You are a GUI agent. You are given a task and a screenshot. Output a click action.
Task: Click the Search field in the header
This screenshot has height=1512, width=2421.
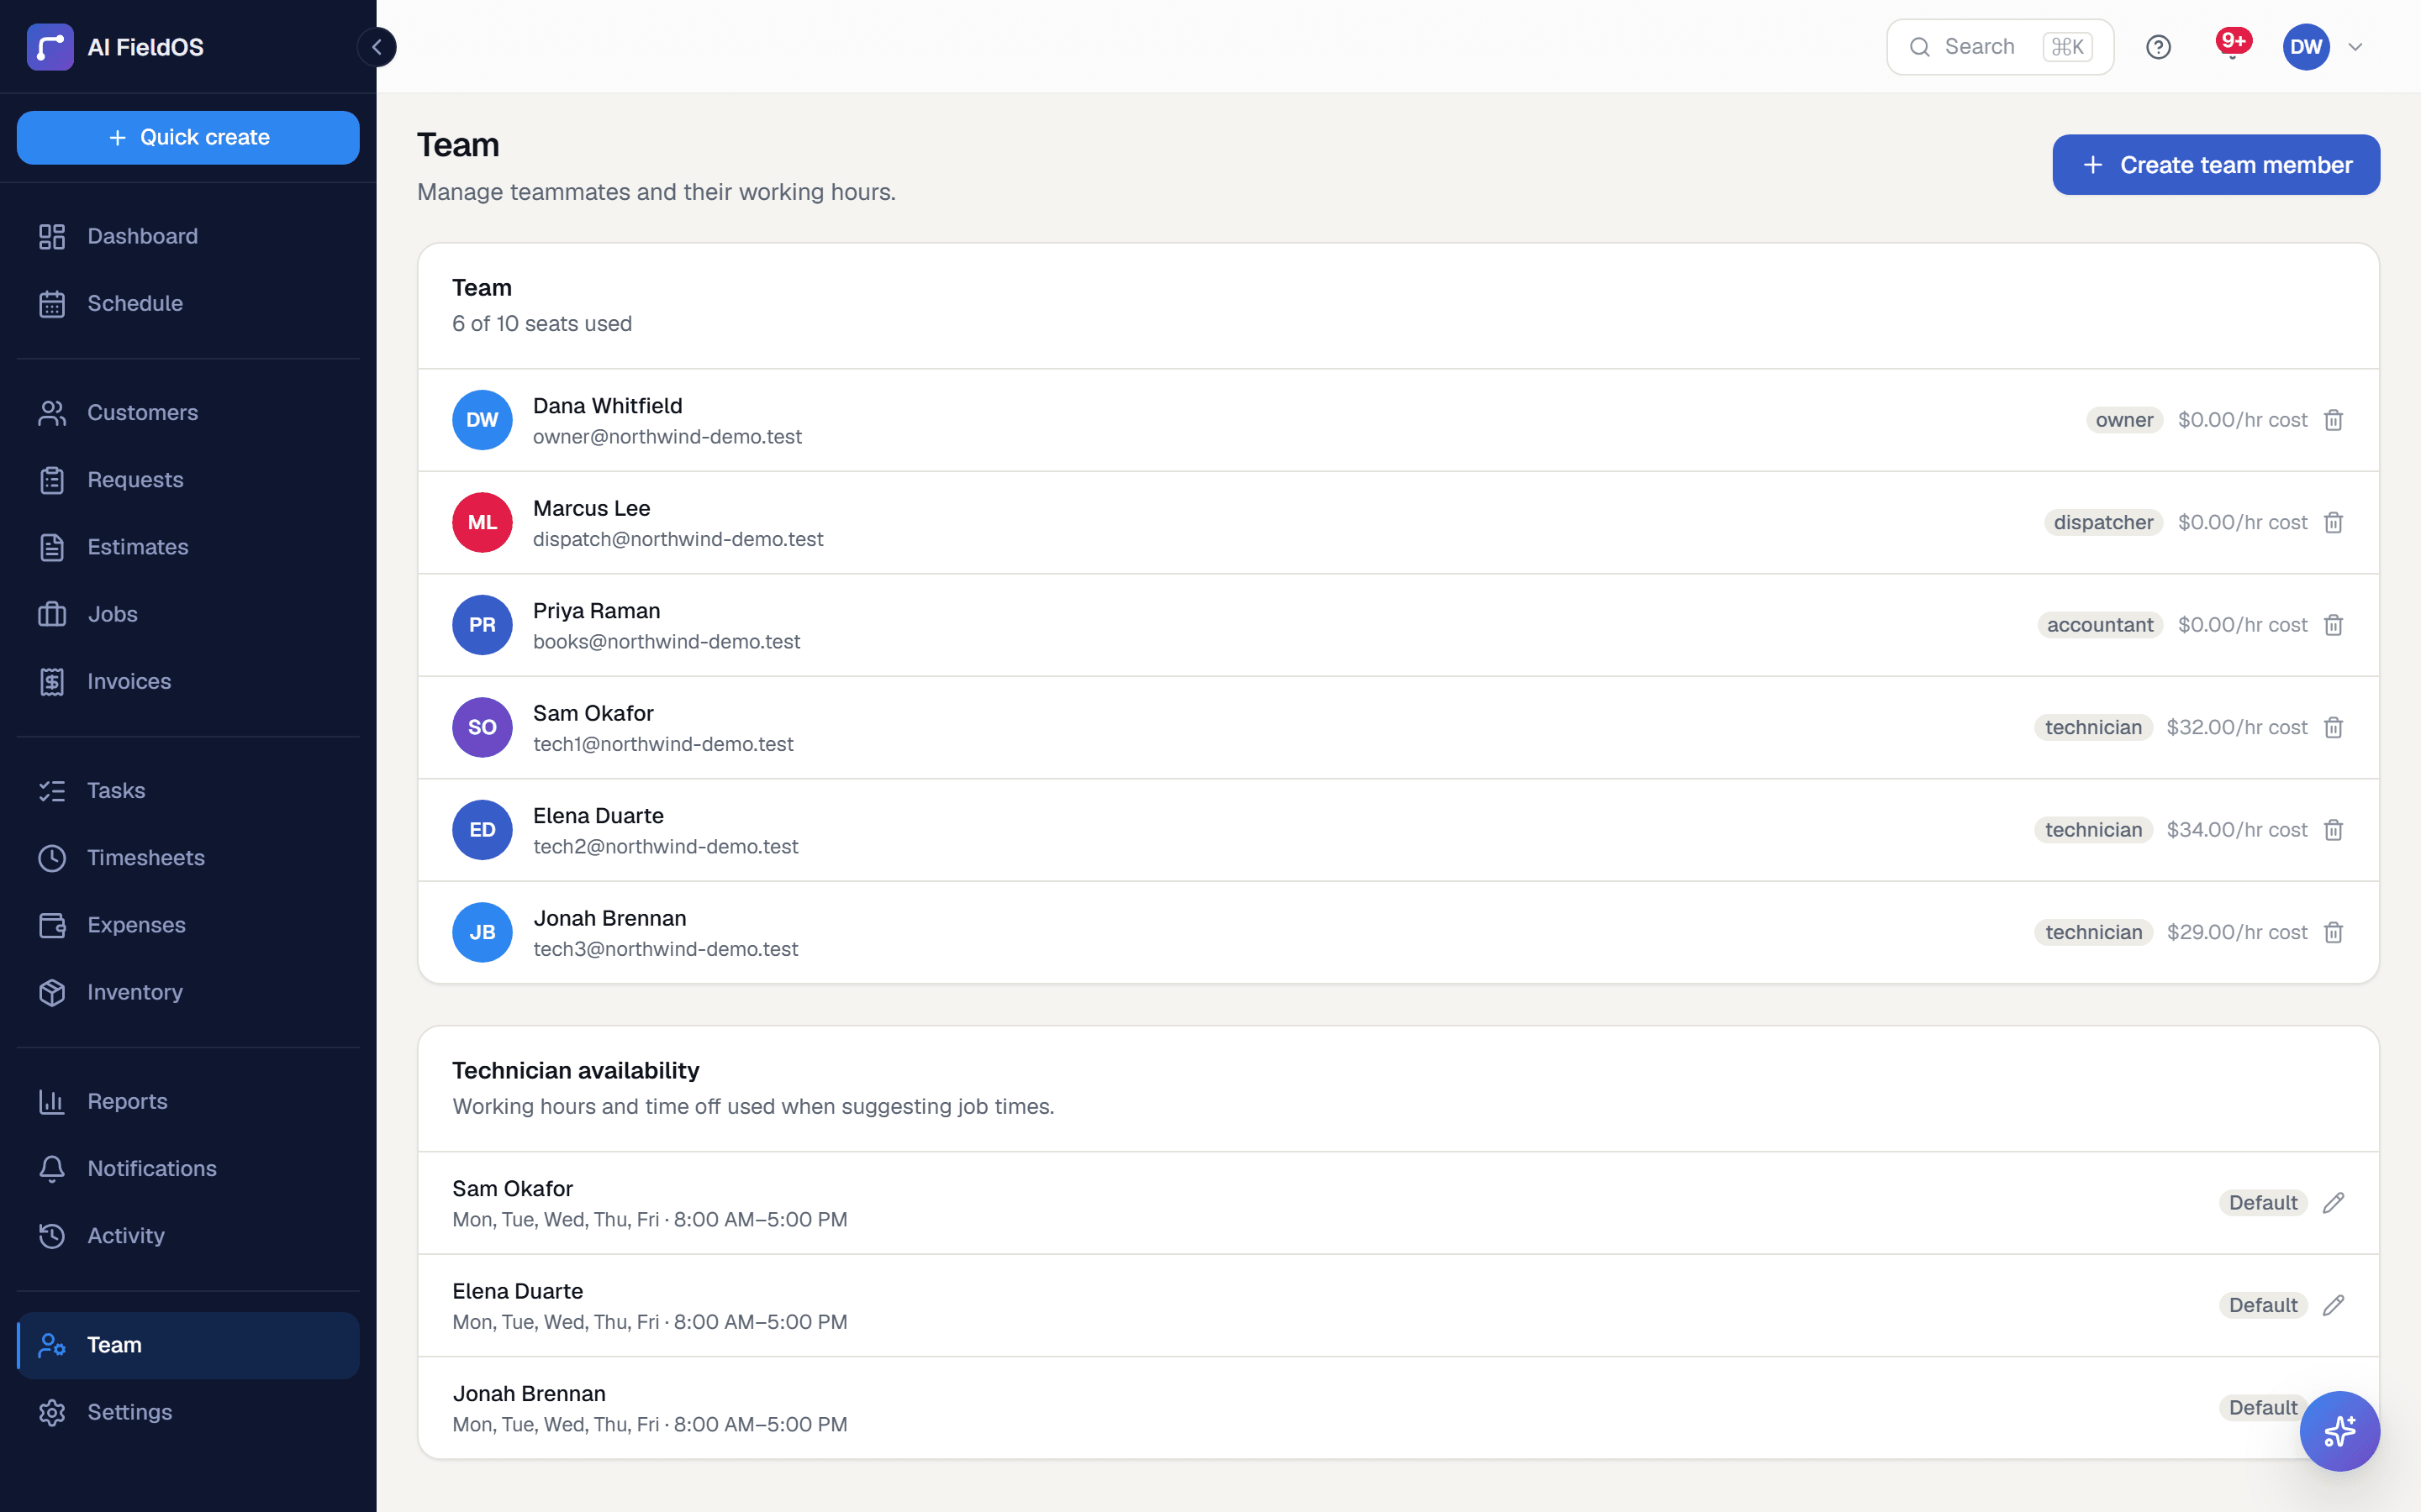[x=2000, y=47]
